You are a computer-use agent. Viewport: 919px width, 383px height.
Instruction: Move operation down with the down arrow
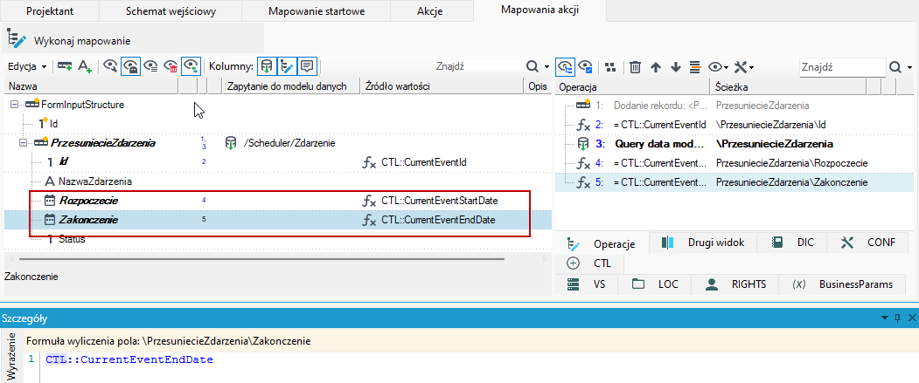[676, 66]
